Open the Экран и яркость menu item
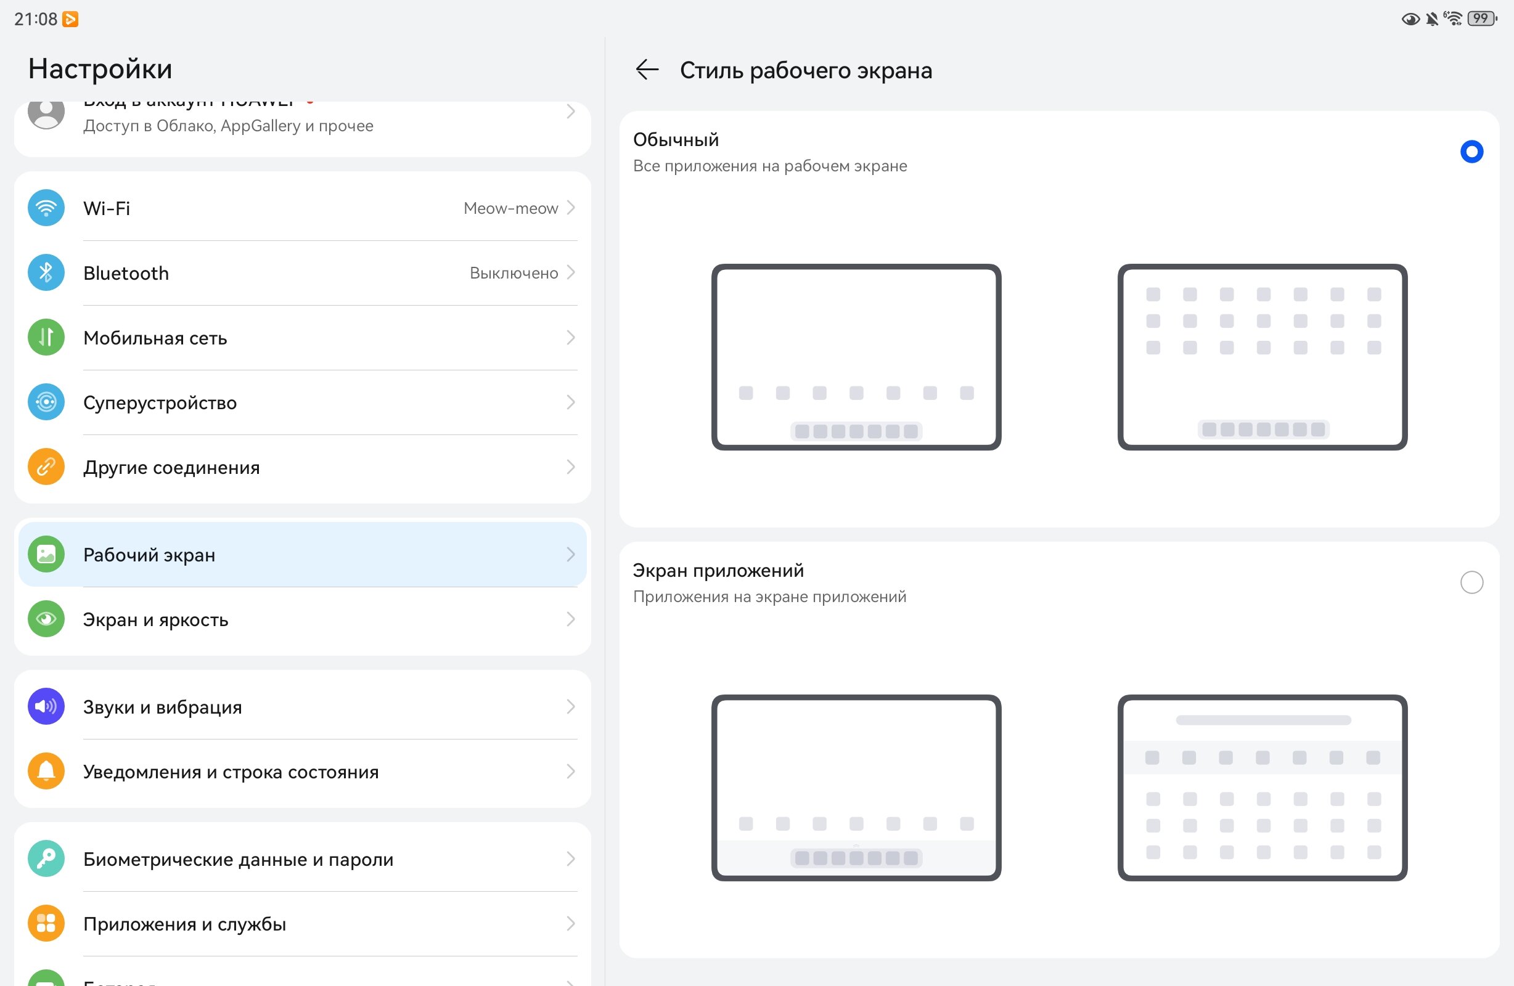This screenshot has width=1514, height=986. point(302,619)
